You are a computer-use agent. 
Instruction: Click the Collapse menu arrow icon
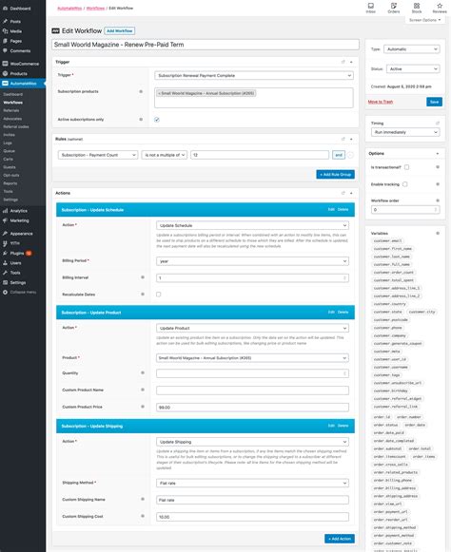pos(6,293)
